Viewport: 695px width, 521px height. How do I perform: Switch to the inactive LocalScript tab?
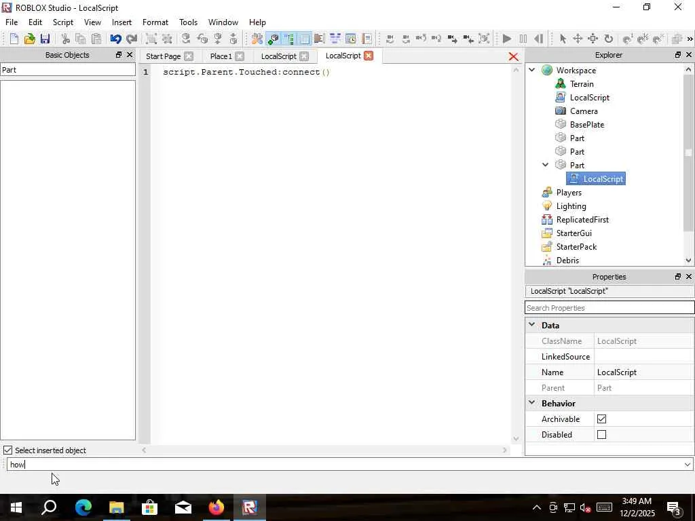[278, 56]
